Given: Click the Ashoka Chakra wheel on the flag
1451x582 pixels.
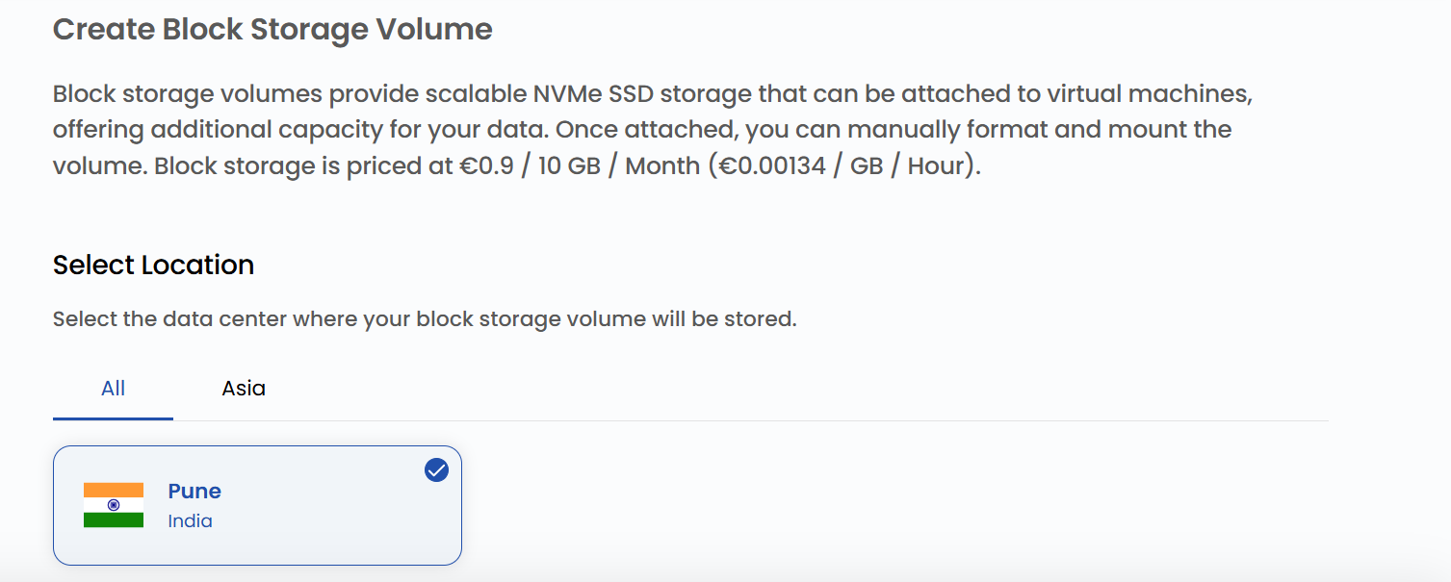Looking at the screenshot, I should pos(114,505).
